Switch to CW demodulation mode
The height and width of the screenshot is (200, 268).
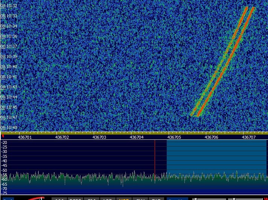(140, 199)
